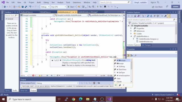This screenshot has height=102, width=182.
Task: Expand Loader folder in Solution Explorer
Action: [x=131, y=34]
